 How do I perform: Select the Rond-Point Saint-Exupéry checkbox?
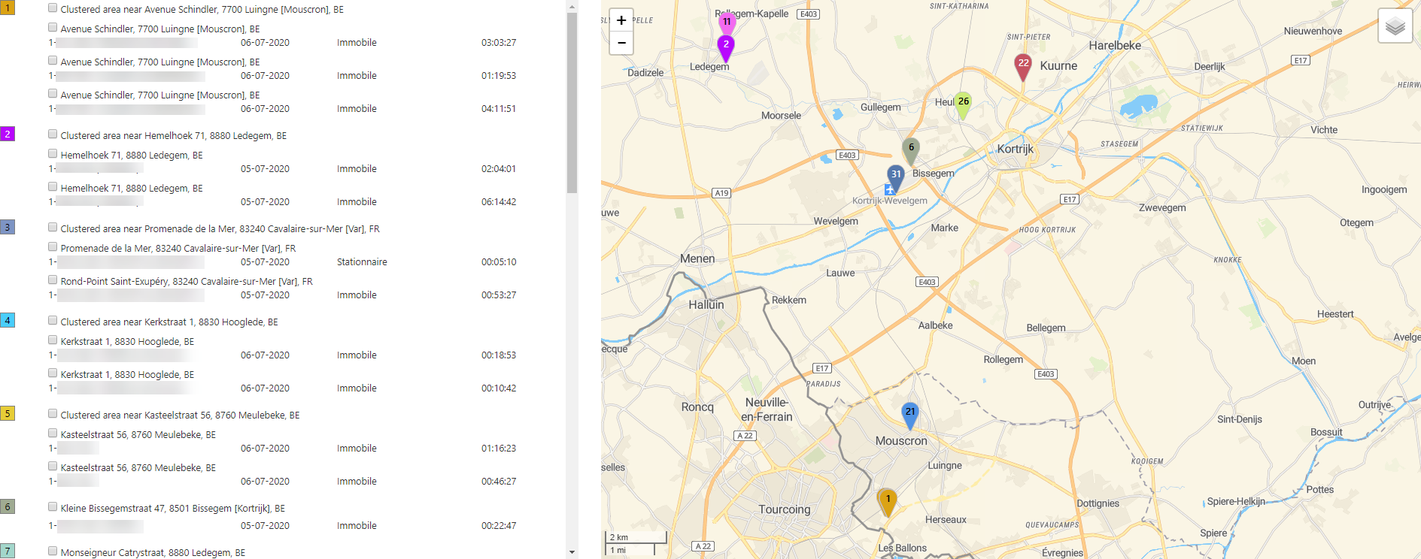pyautogui.click(x=53, y=279)
